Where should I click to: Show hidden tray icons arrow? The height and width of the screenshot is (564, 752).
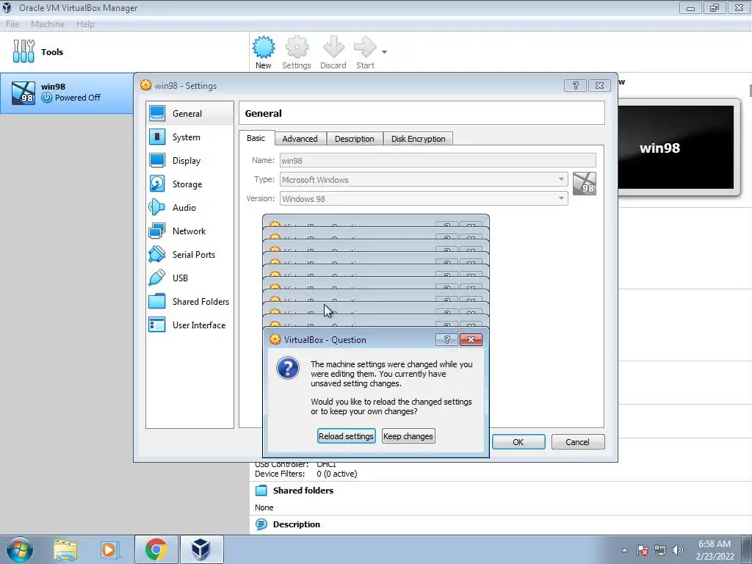(624, 550)
